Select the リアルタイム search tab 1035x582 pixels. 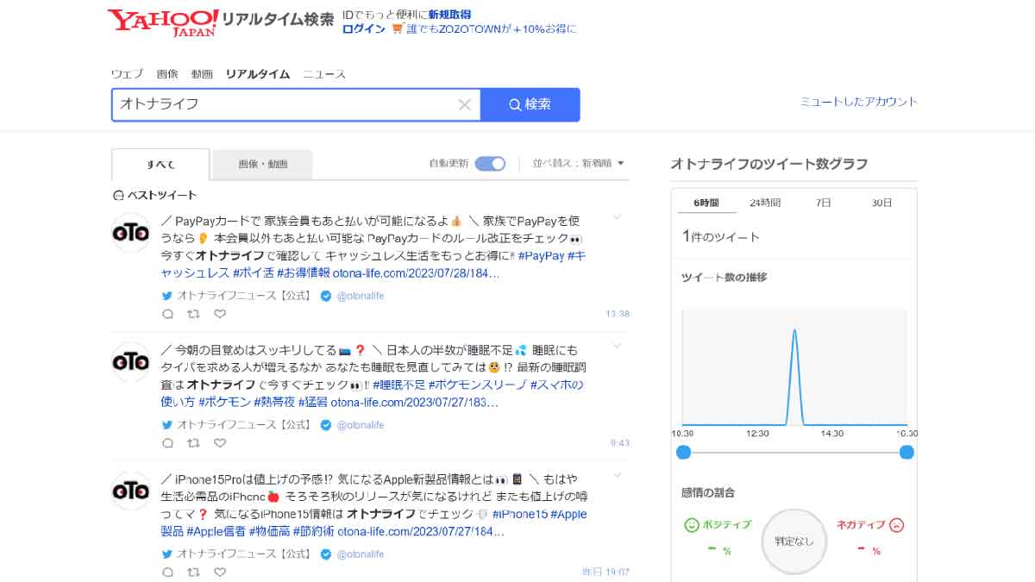(x=258, y=74)
